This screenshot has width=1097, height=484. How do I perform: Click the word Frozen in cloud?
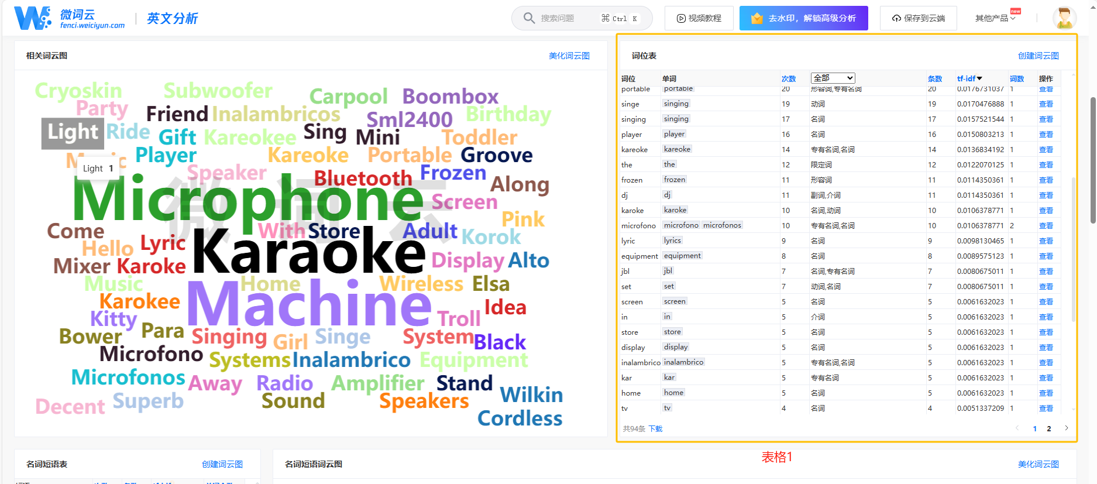(x=453, y=173)
